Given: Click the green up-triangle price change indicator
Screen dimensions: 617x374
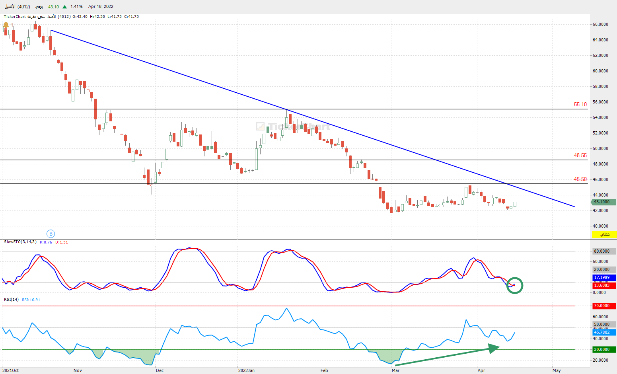Looking at the screenshot, I should (64, 7).
